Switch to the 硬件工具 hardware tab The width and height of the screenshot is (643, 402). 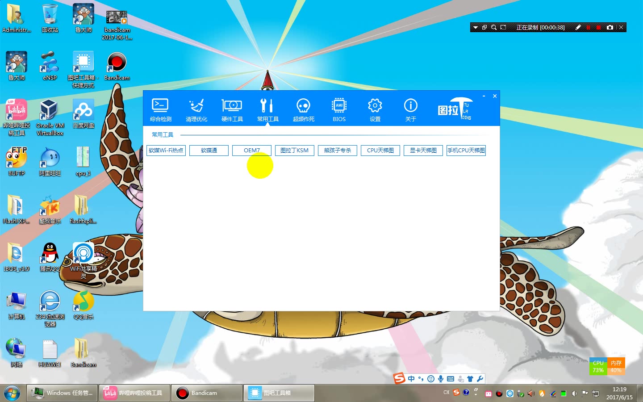(x=232, y=110)
